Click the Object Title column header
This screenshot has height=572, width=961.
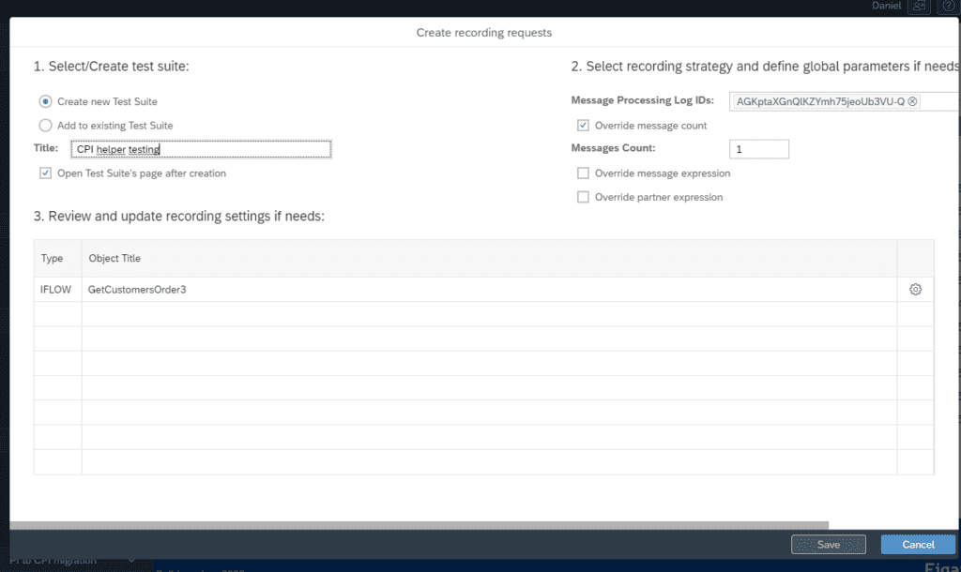tap(489, 259)
